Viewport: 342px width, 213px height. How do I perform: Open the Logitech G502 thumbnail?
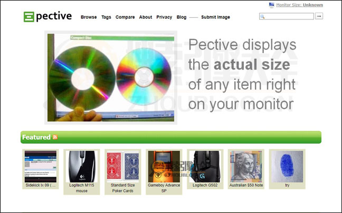205,167
